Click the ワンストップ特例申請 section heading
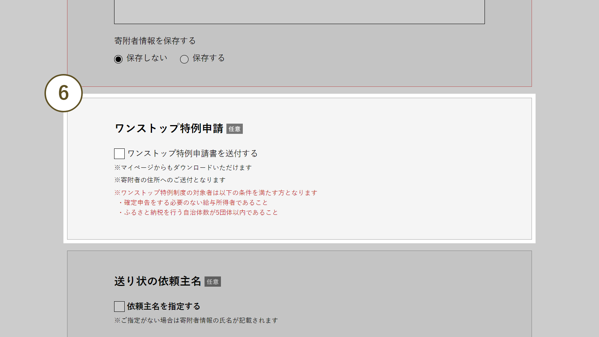 (x=169, y=128)
